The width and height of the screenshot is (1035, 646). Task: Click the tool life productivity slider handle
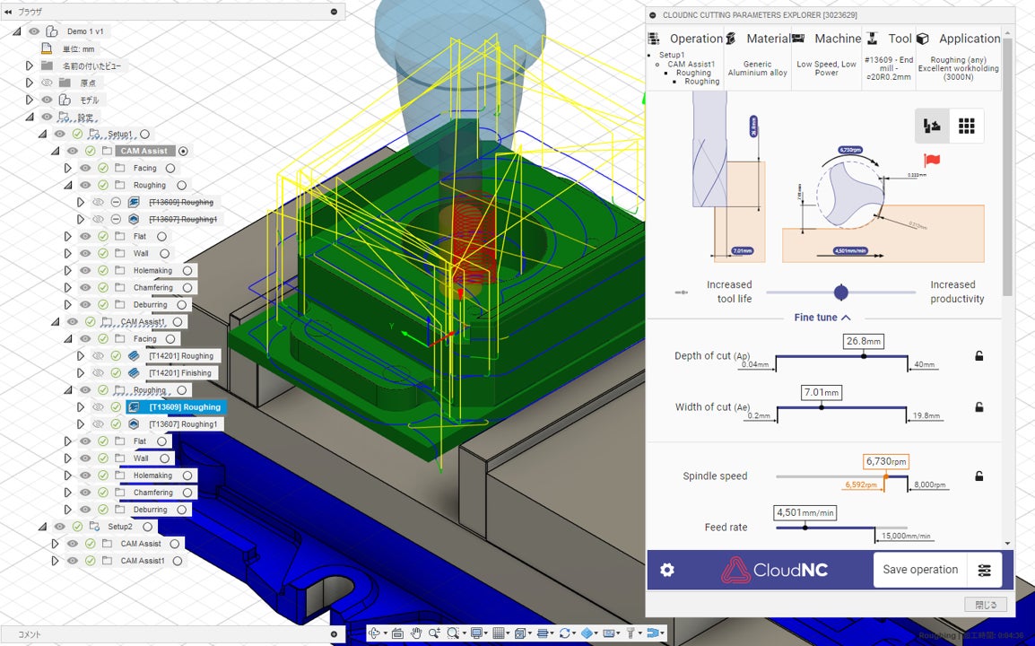[840, 292]
